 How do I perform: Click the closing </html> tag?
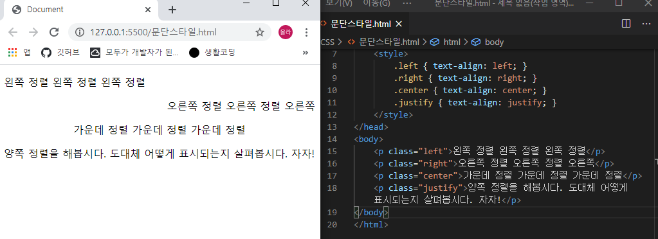click(371, 225)
